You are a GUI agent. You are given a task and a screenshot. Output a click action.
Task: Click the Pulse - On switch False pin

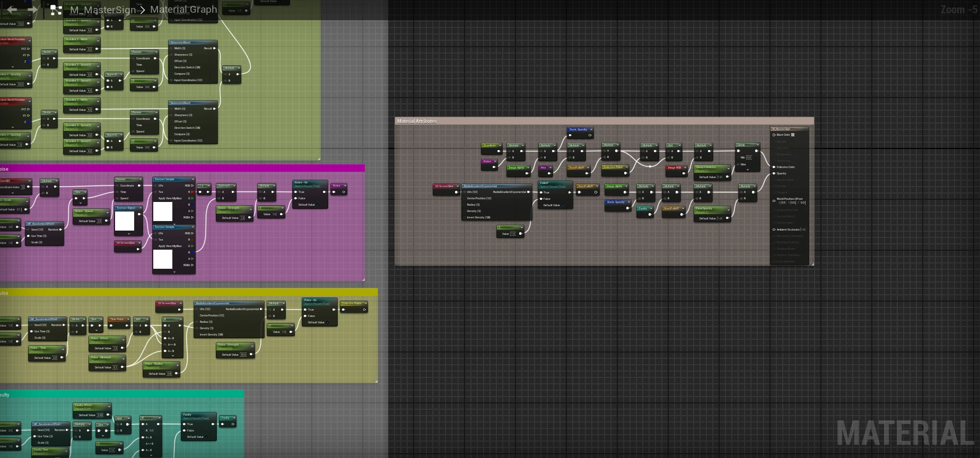305,316
